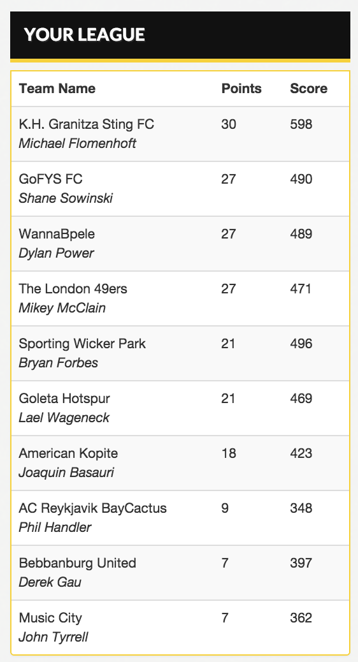The width and height of the screenshot is (358, 662).
Task: Open WannaBpele team entry
Action: 57,234
